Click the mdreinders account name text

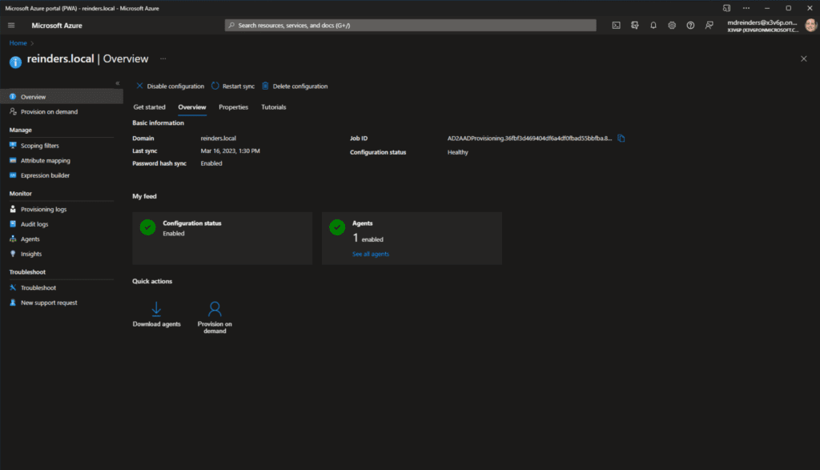point(762,22)
